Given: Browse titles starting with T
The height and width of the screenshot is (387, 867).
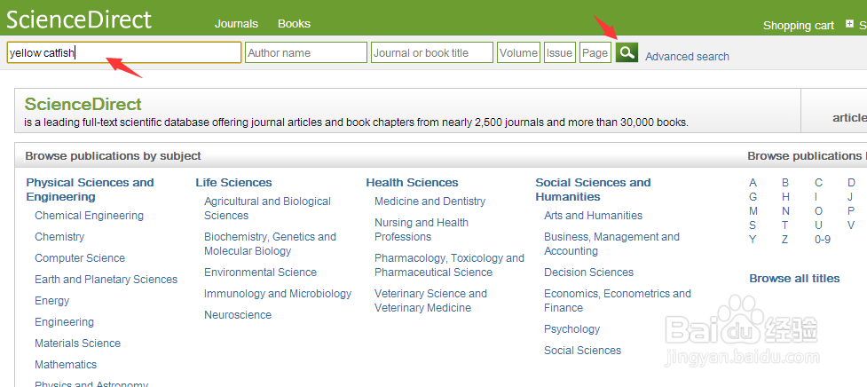Looking at the screenshot, I should (x=785, y=225).
